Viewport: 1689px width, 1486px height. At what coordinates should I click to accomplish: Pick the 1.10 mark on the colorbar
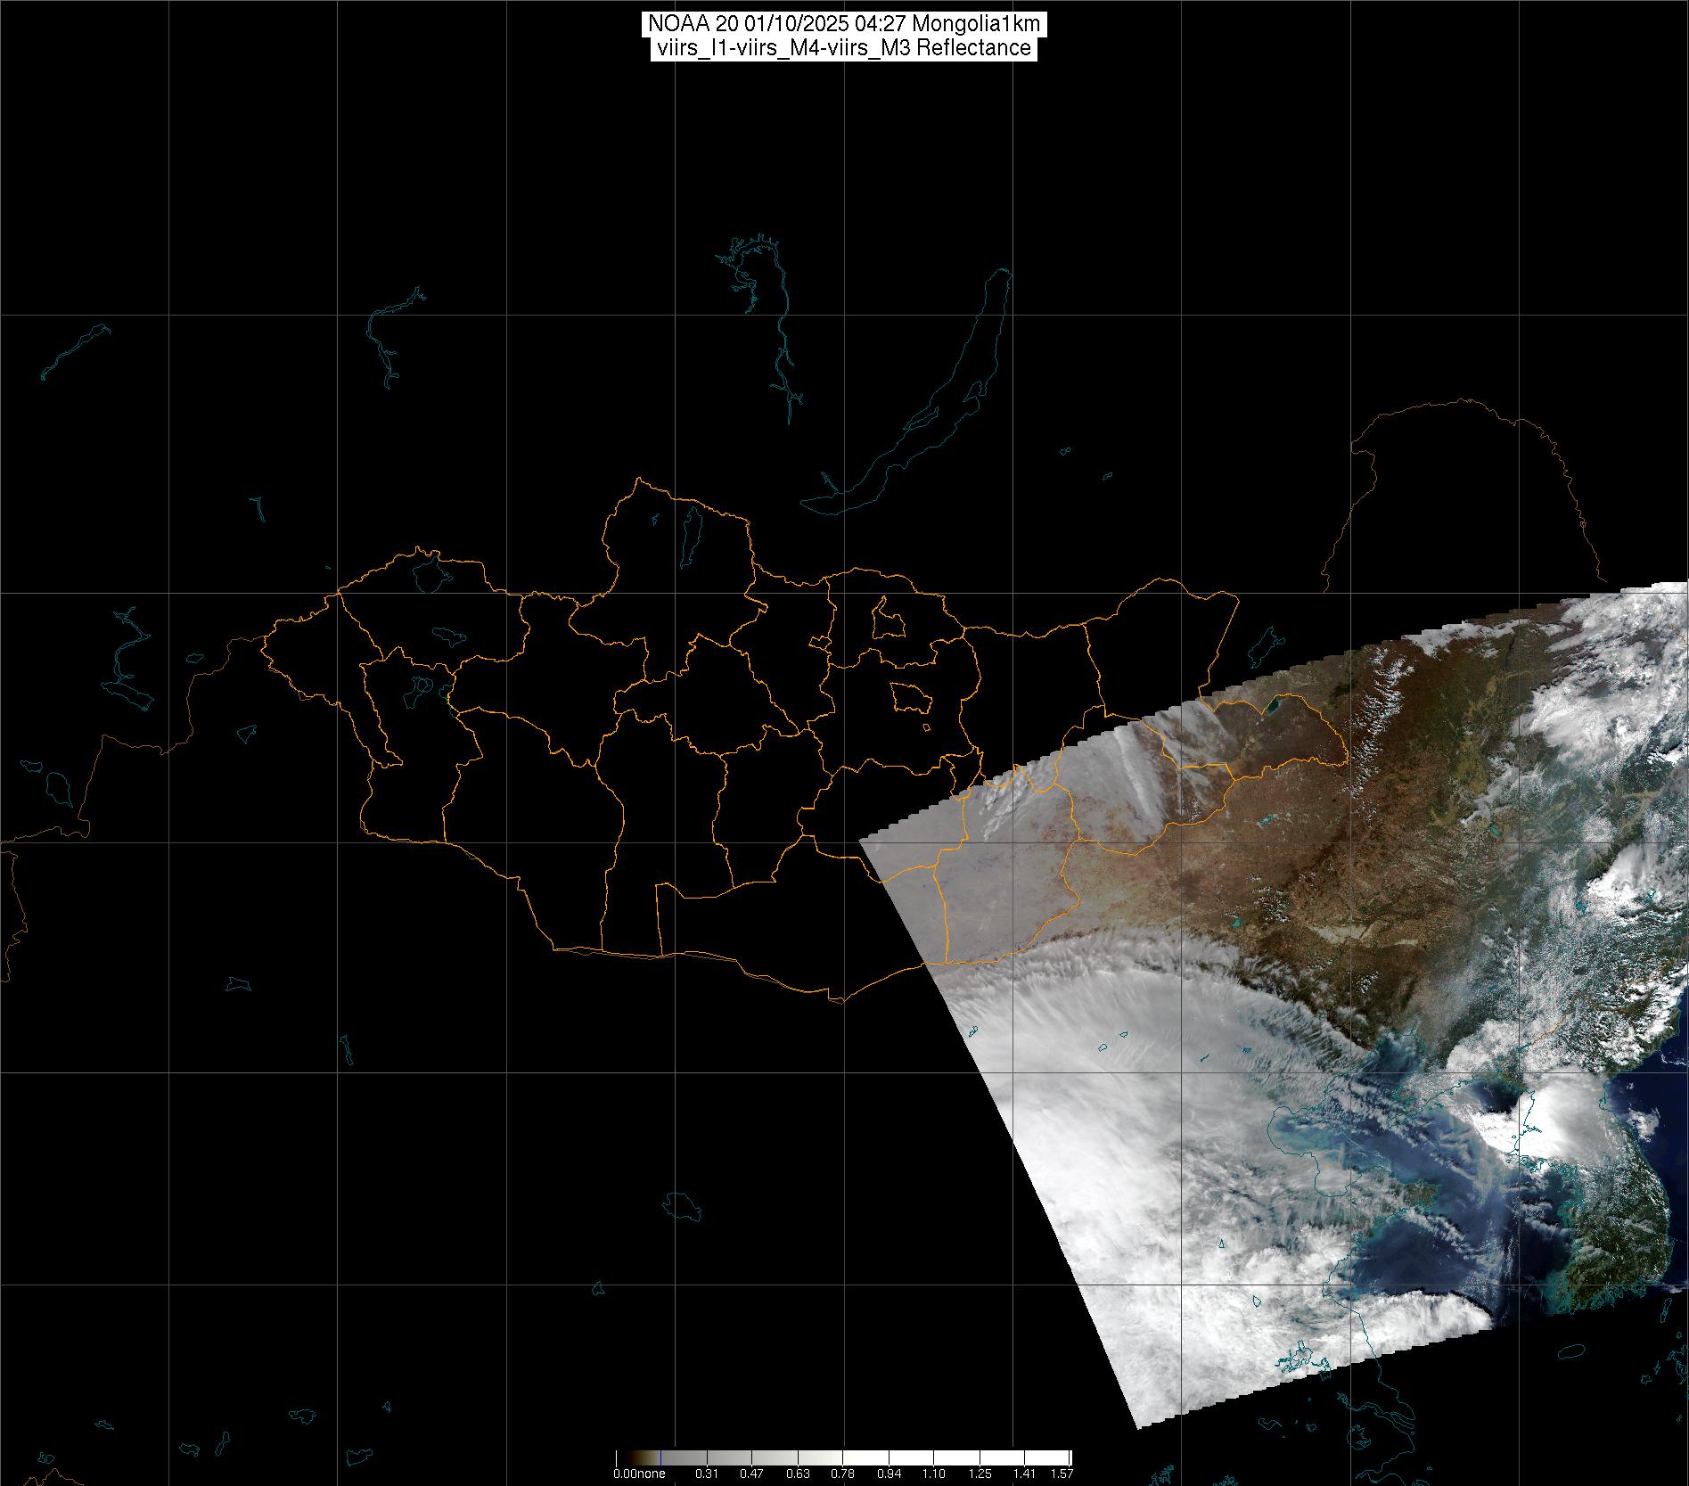934,1474
